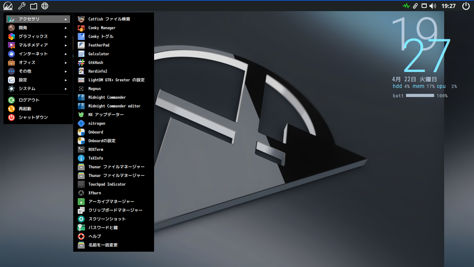Open LightDM GTK+ Greeter の設定
This screenshot has height=267, width=474.
point(113,80)
